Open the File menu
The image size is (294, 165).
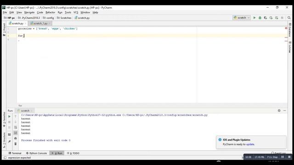[x=5, y=12]
